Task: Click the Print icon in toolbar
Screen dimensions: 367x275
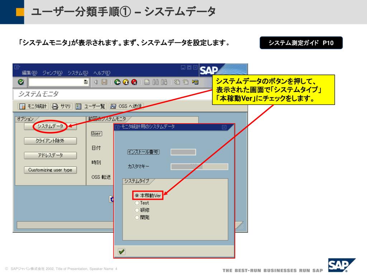Action: 147,82
